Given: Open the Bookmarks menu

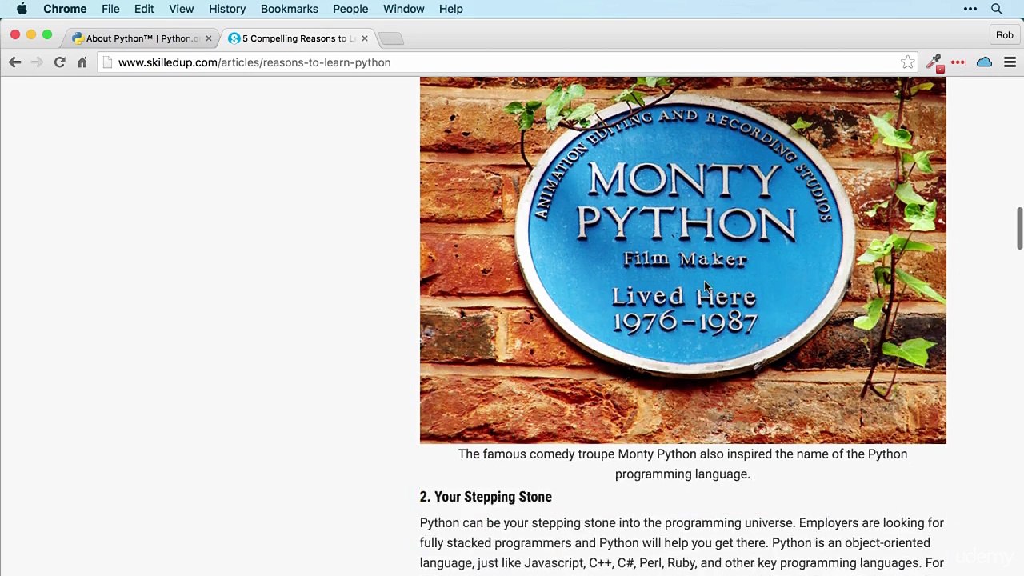Looking at the screenshot, I should tap(290, 9).
